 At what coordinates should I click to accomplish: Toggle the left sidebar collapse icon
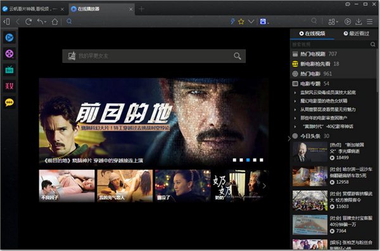pos(6,22)
